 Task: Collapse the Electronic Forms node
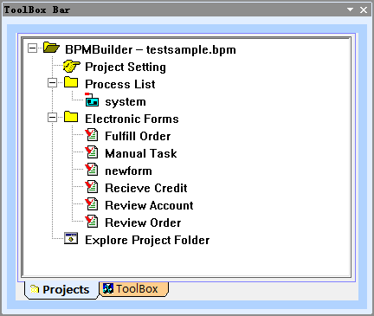(x=52, y=118)
